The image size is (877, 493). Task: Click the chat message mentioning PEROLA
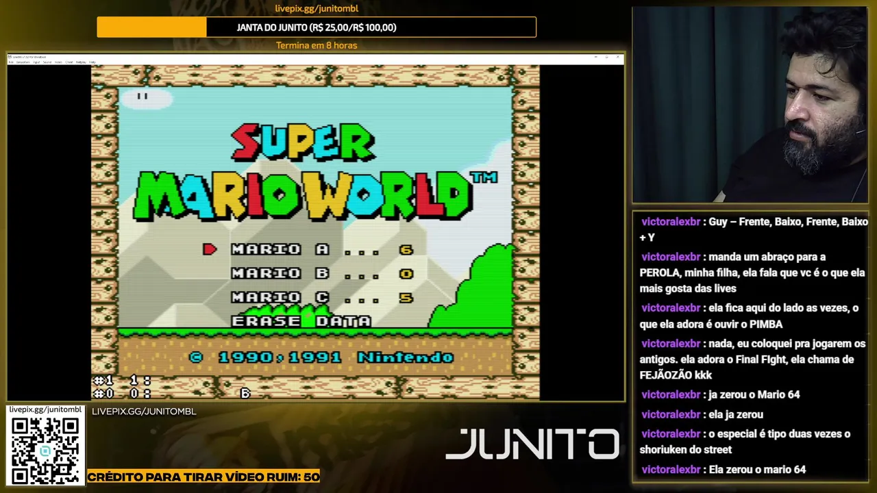754,273
